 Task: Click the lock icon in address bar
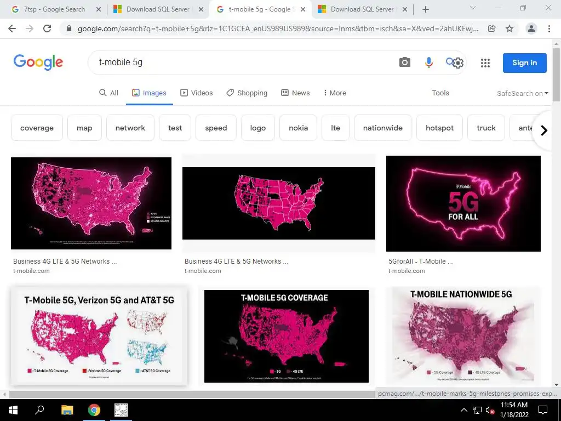coord(69,29)
